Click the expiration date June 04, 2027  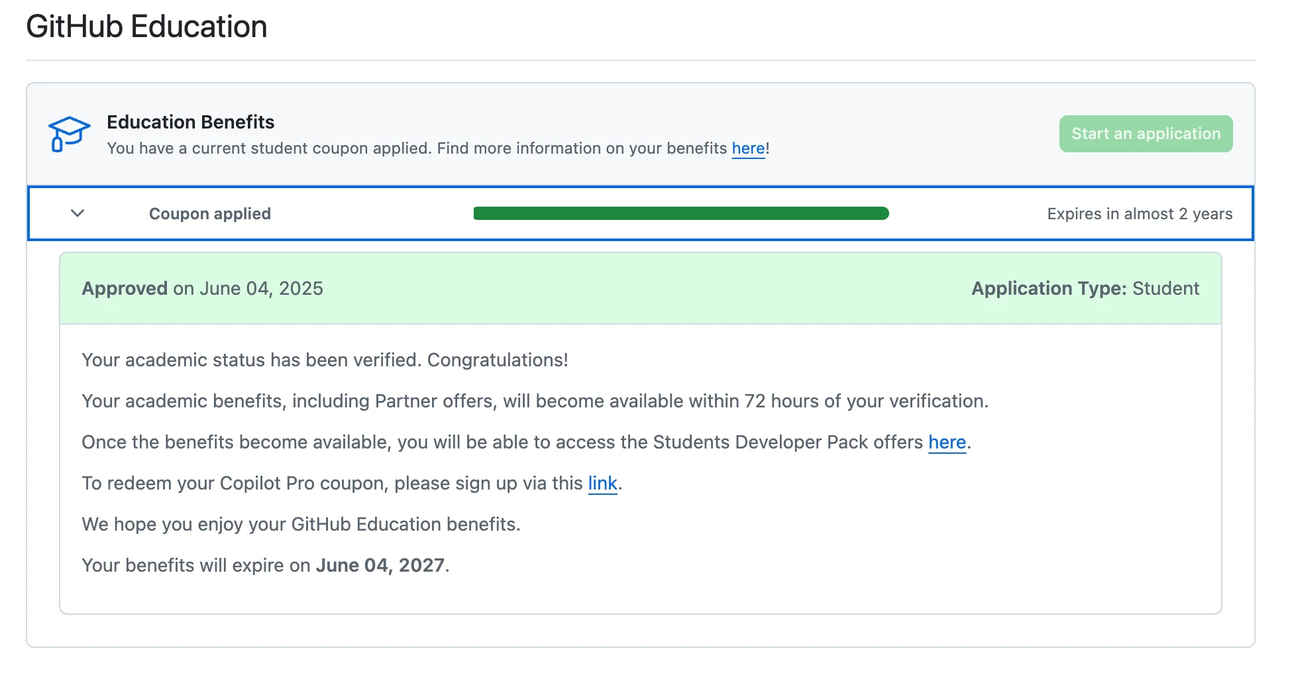380,566
